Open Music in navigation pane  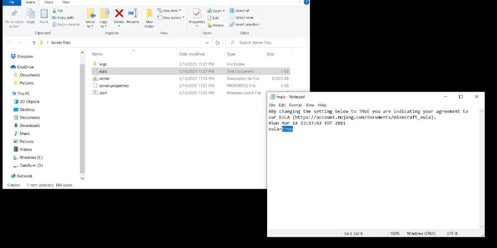(22, 133)
